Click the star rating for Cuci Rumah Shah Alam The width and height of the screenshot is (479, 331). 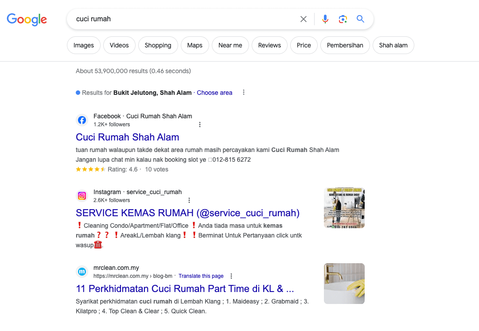tap(91, 169)
